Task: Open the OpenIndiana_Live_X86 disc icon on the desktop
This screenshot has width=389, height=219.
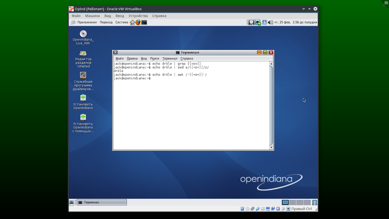Action: 83,34
